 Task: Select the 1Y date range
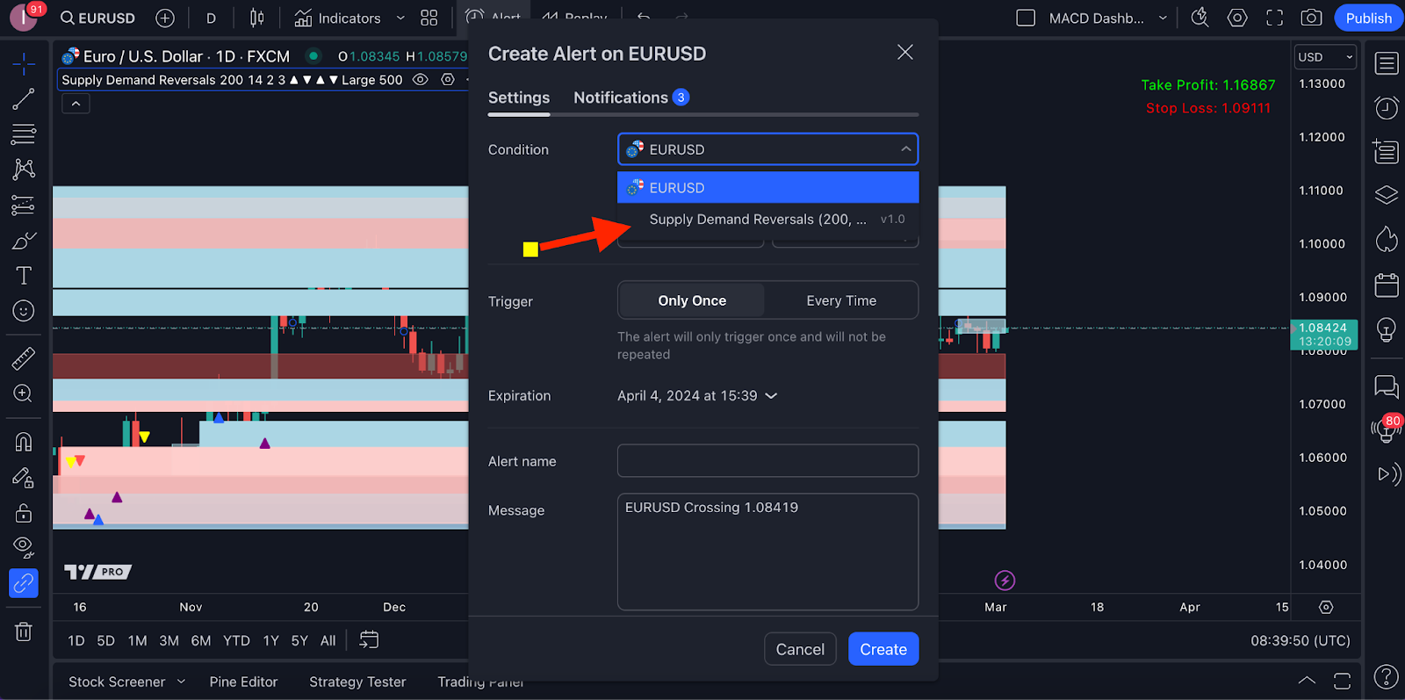(270, 640)
